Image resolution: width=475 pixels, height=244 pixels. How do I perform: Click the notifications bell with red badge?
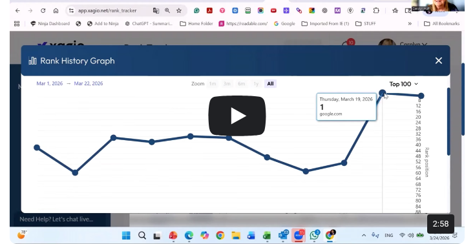(348, 43)
